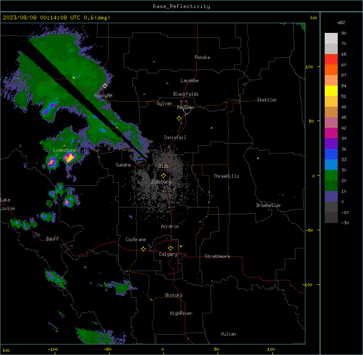This screenshot has height=355, width=363.
Task: Click the HighRiver city label
Action: (x=181, y=313)
